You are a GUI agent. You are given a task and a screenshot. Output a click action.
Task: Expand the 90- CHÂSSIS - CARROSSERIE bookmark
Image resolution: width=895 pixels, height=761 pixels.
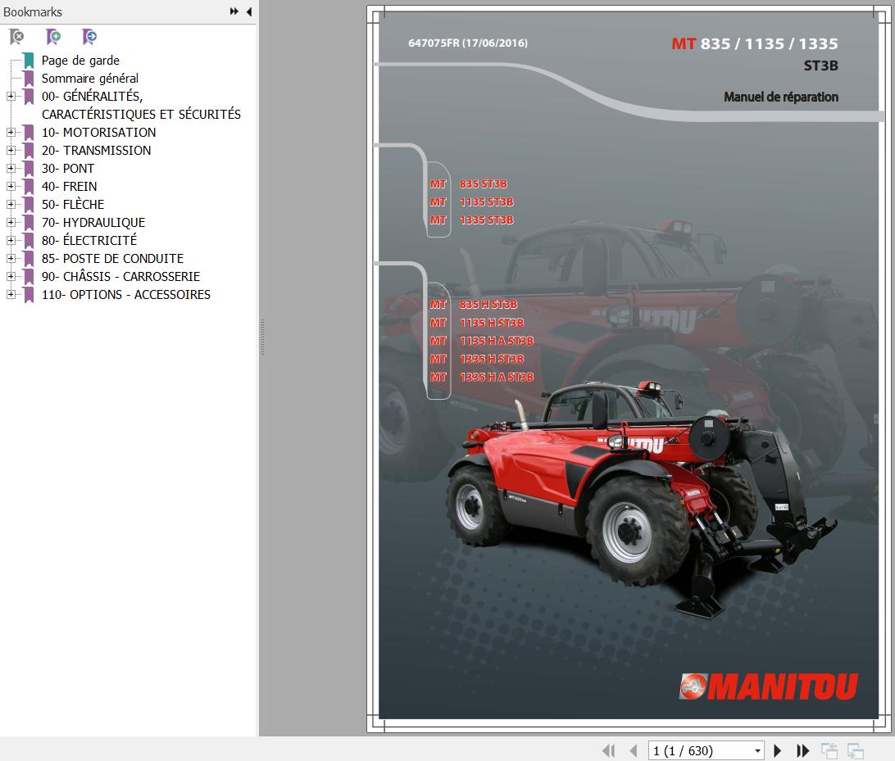pos(11,277)
